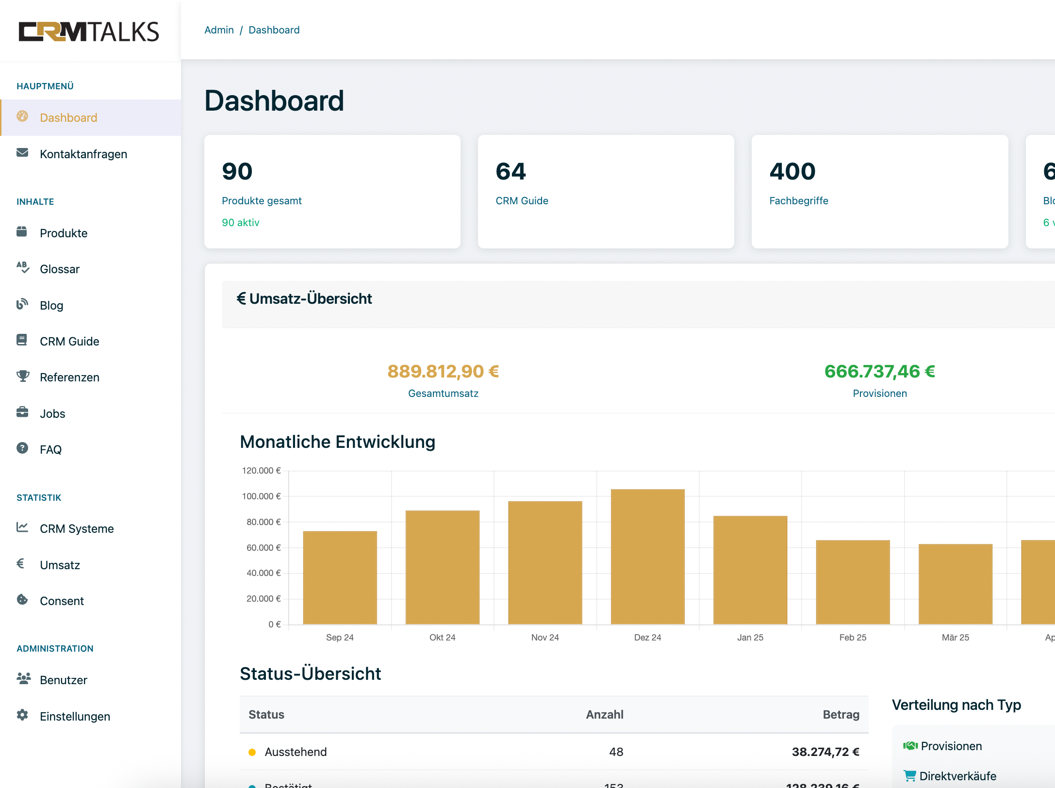Click the Ausstehend count 48
The width and height of the screenshot is (1055, 788).
616,752
